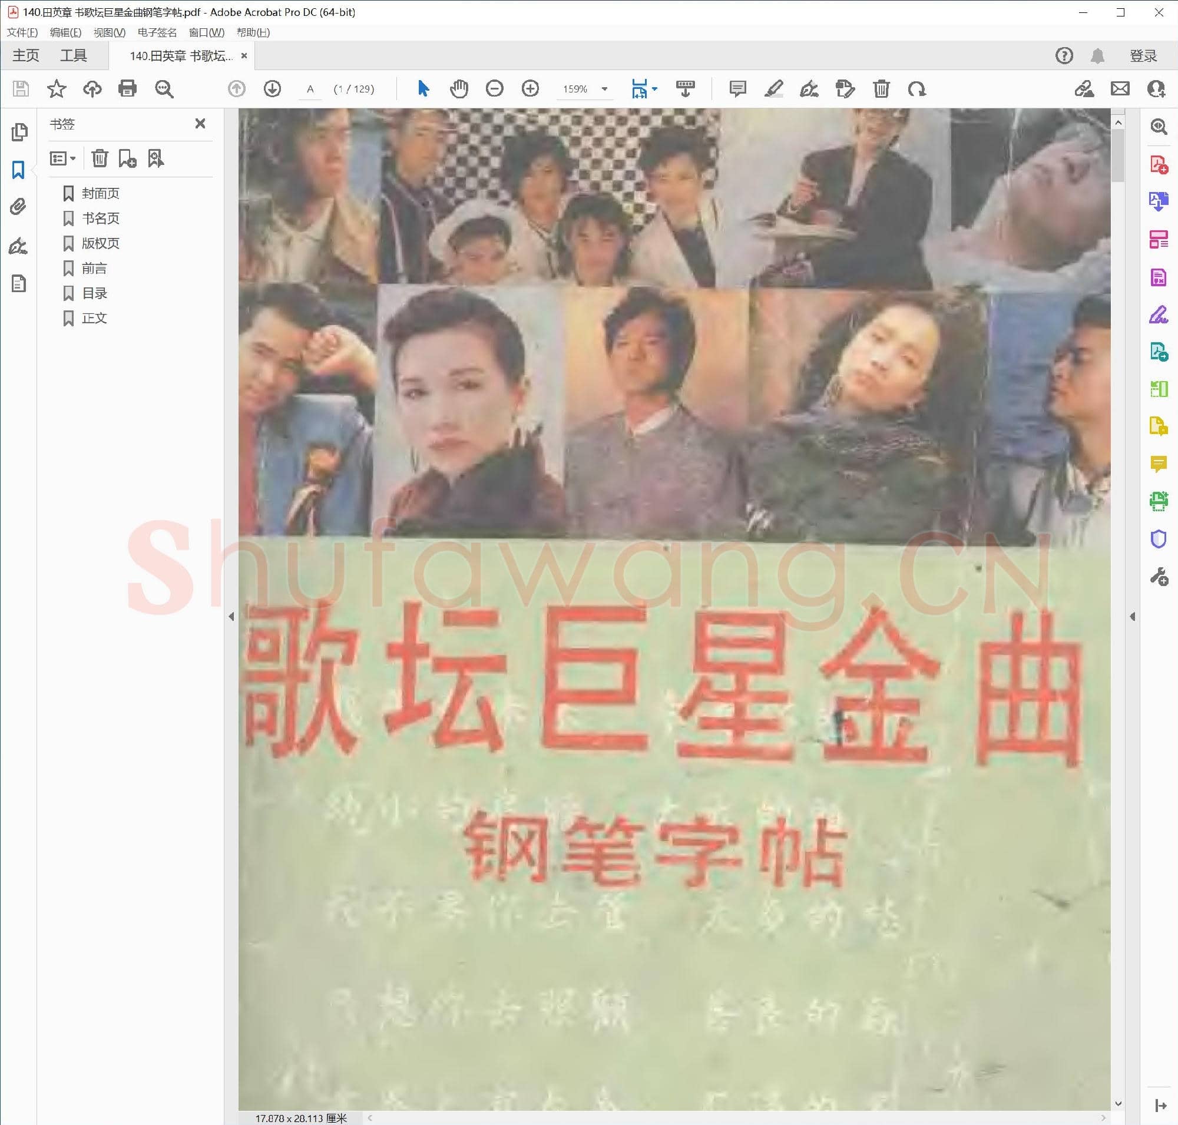
Task: Go to next page arrow
Action: click(272, 89)
